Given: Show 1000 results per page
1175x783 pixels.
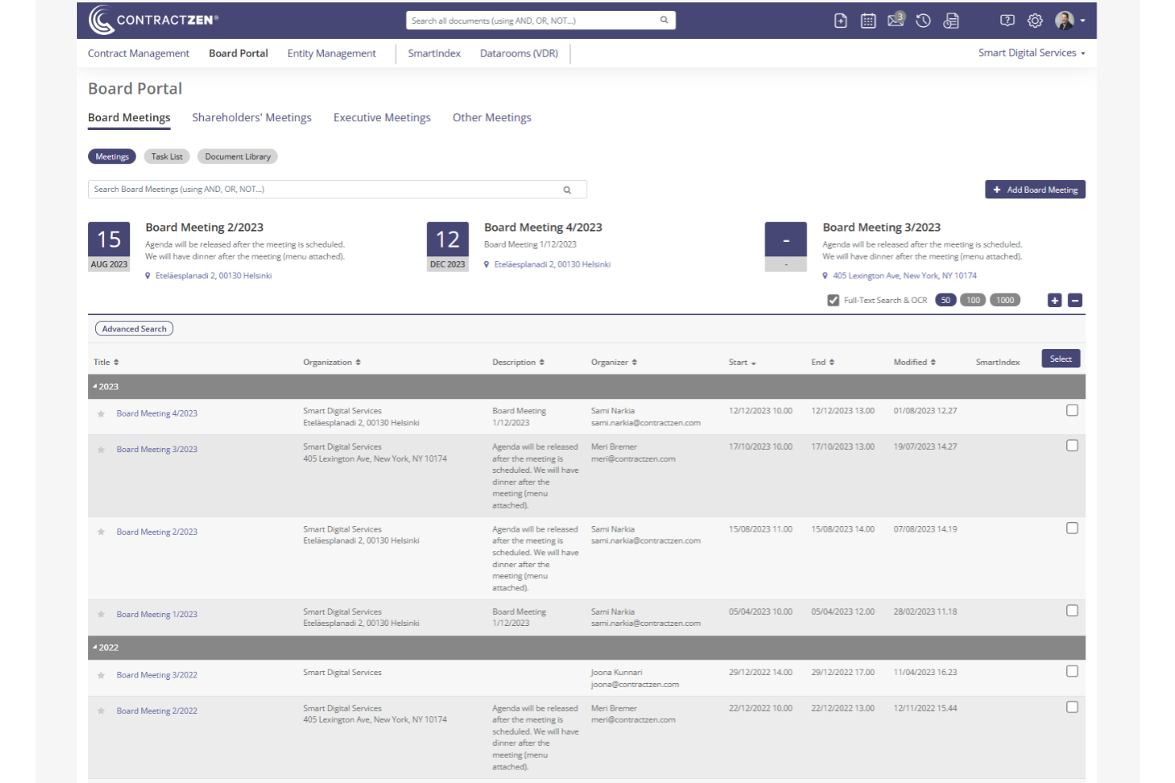Looking at the screenshot, I should tap(1005, 300).
